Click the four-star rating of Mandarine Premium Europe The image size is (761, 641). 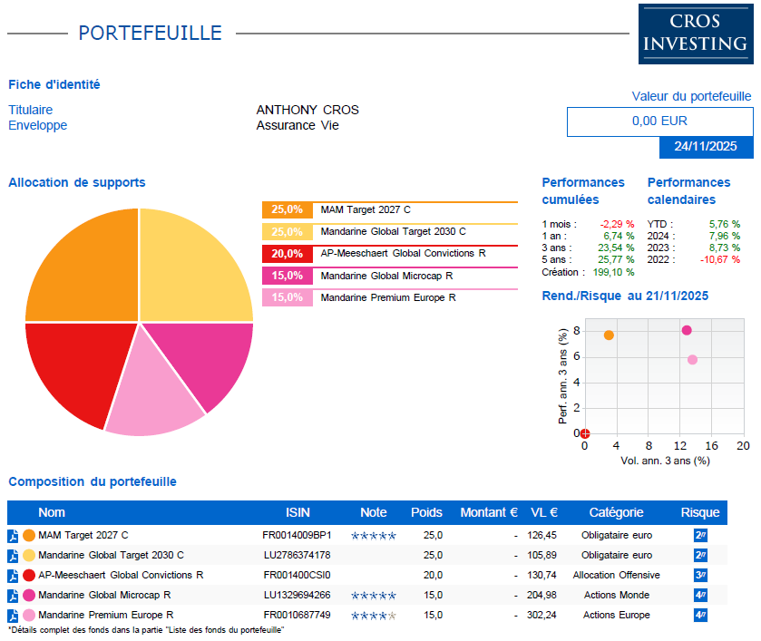pos(374,616)
